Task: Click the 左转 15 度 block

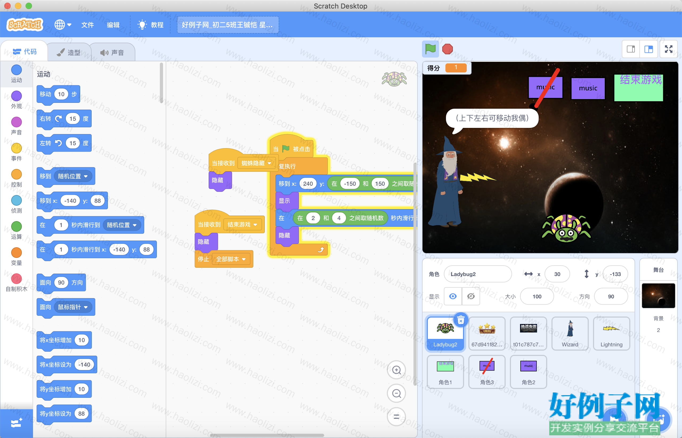Action: 64,143
